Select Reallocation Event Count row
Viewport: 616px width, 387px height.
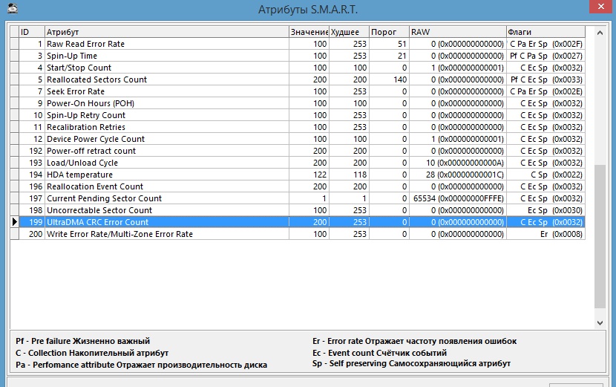click(x=298, y=186)
